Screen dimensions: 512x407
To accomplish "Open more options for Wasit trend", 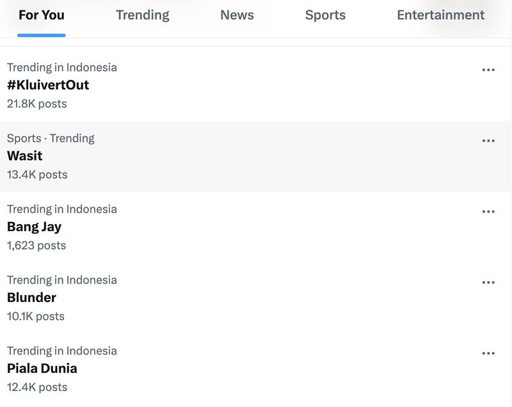I will [488, 141].
